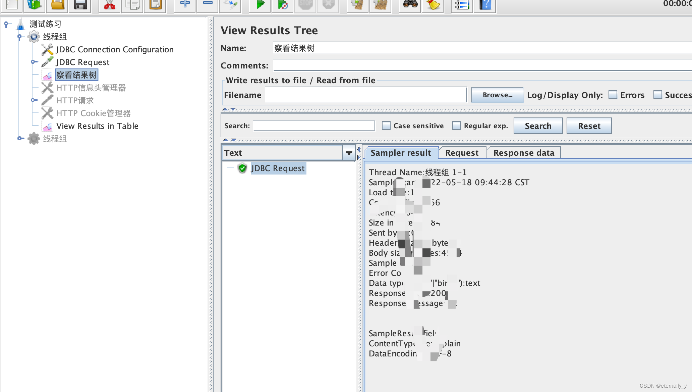Click inside the Filename input field
Image resolution: width=692 pixels, height=392 pixels.
365,95
